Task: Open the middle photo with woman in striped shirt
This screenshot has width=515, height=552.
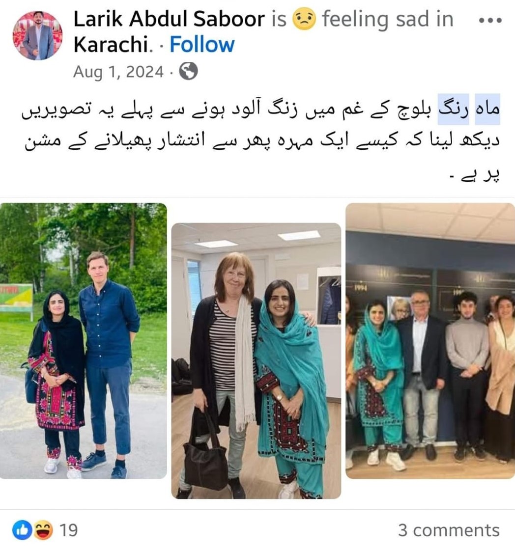Action: tap(256, 361)
